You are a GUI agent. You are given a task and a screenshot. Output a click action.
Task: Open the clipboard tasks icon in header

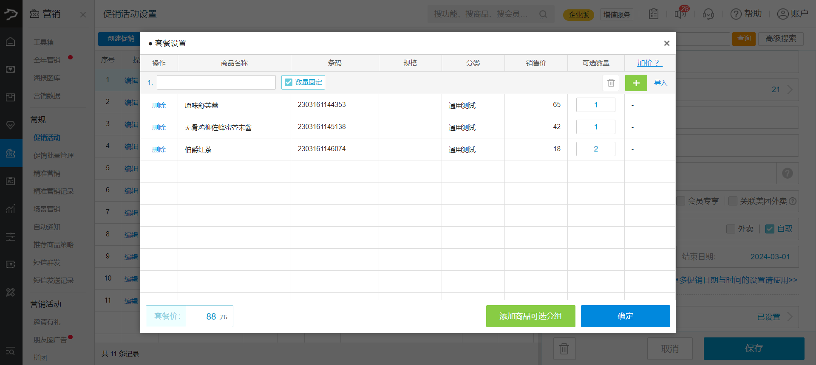pos(654,14)
